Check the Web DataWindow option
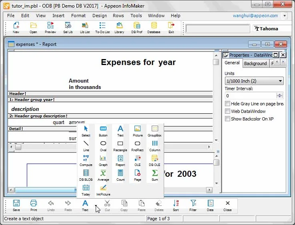Viewport: 295px width, 225px height. click(227, 111)
